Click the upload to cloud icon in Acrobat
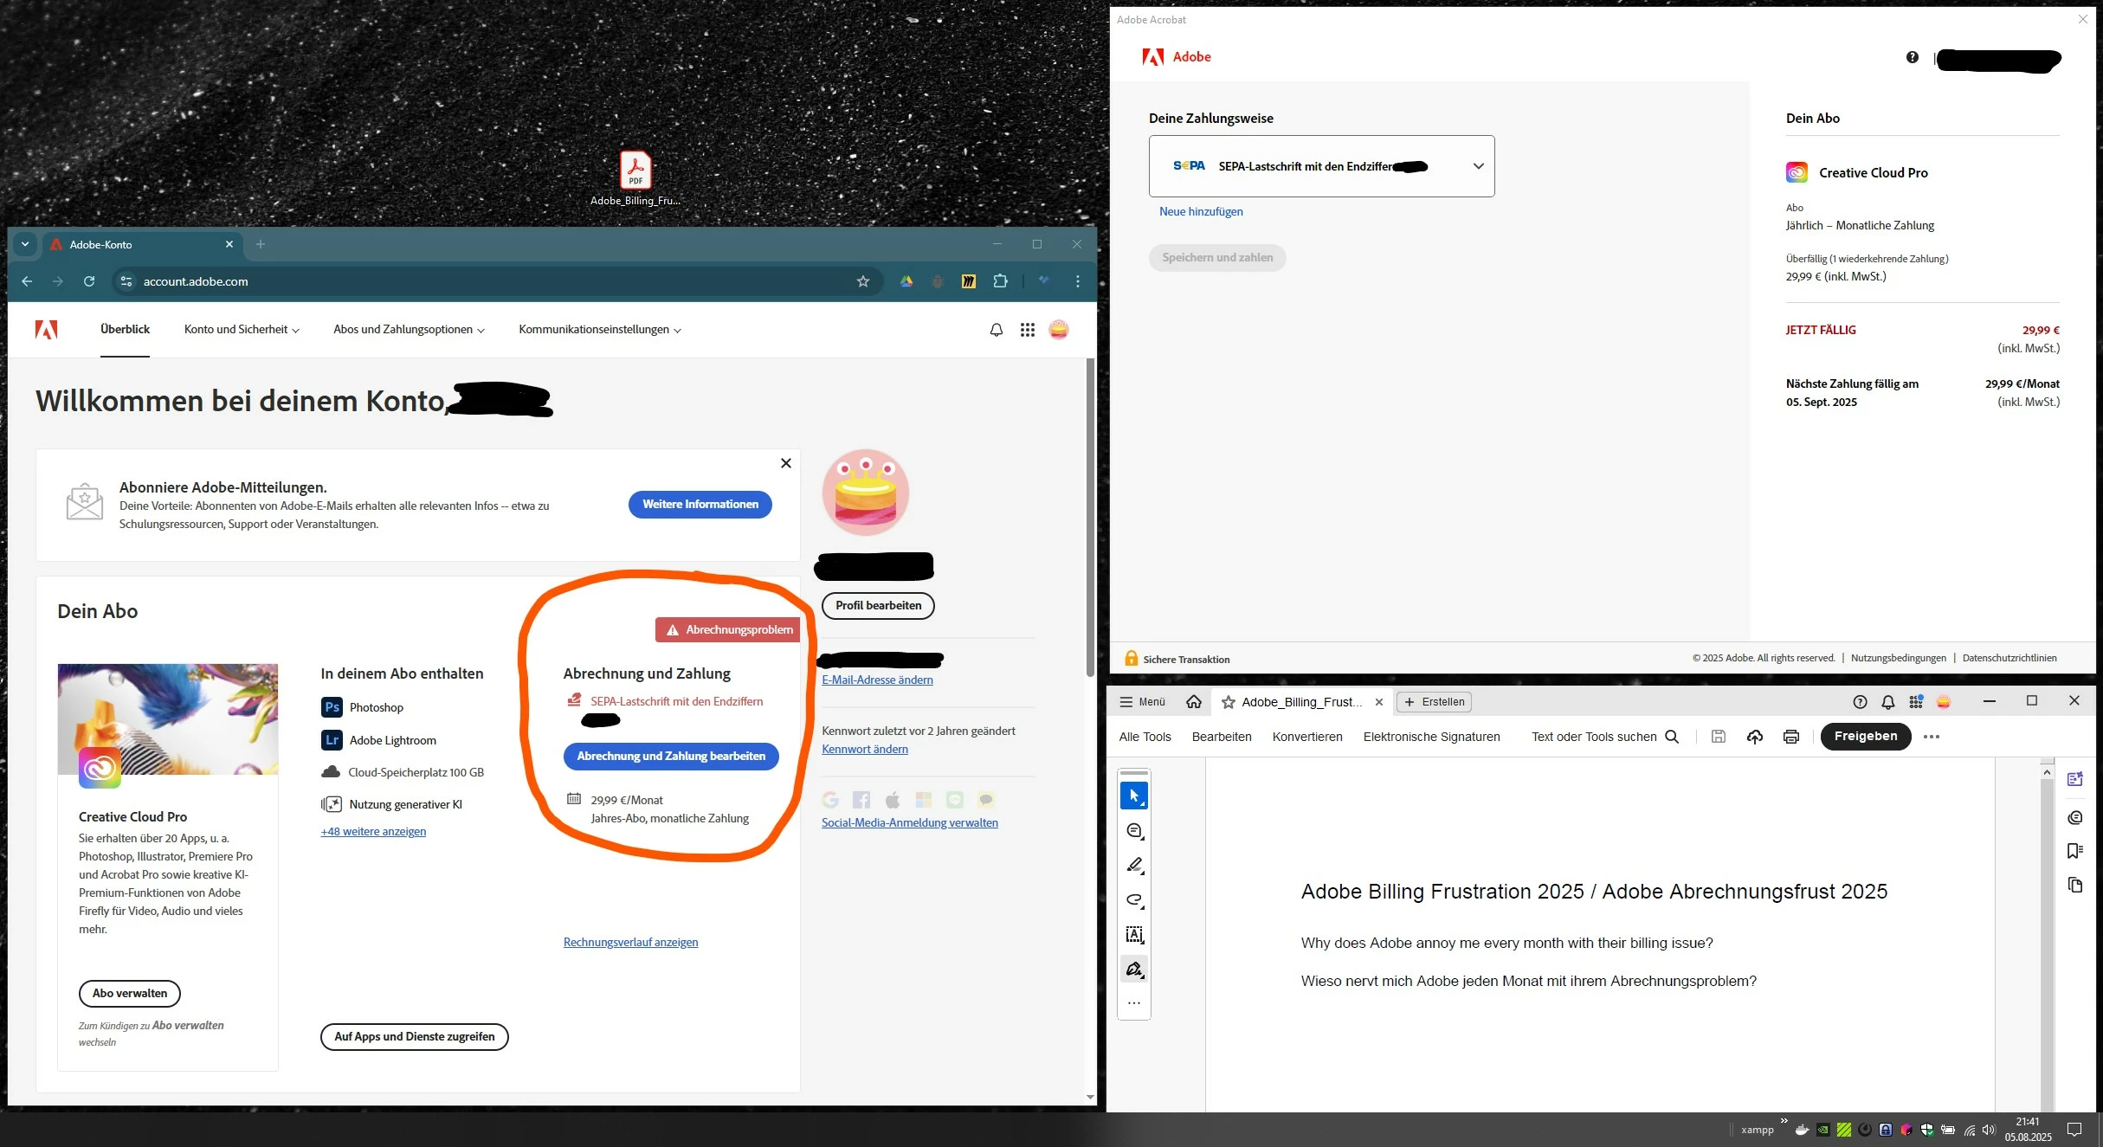 pyautogui.click(x=1754, y=737)
